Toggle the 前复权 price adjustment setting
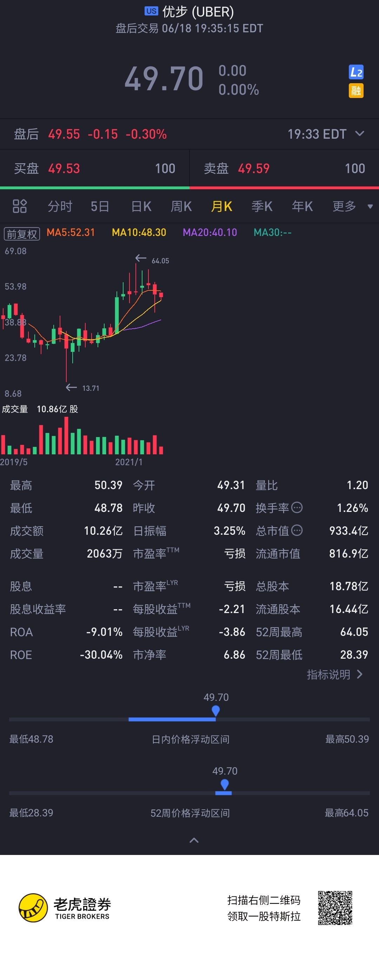The image size is (379, 961). [x=22, y=234]
